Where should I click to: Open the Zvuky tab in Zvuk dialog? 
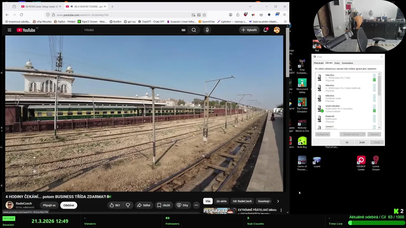point(337,63)
